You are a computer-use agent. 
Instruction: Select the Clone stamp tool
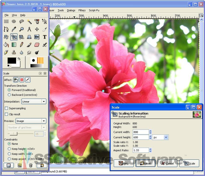[14, 52]
